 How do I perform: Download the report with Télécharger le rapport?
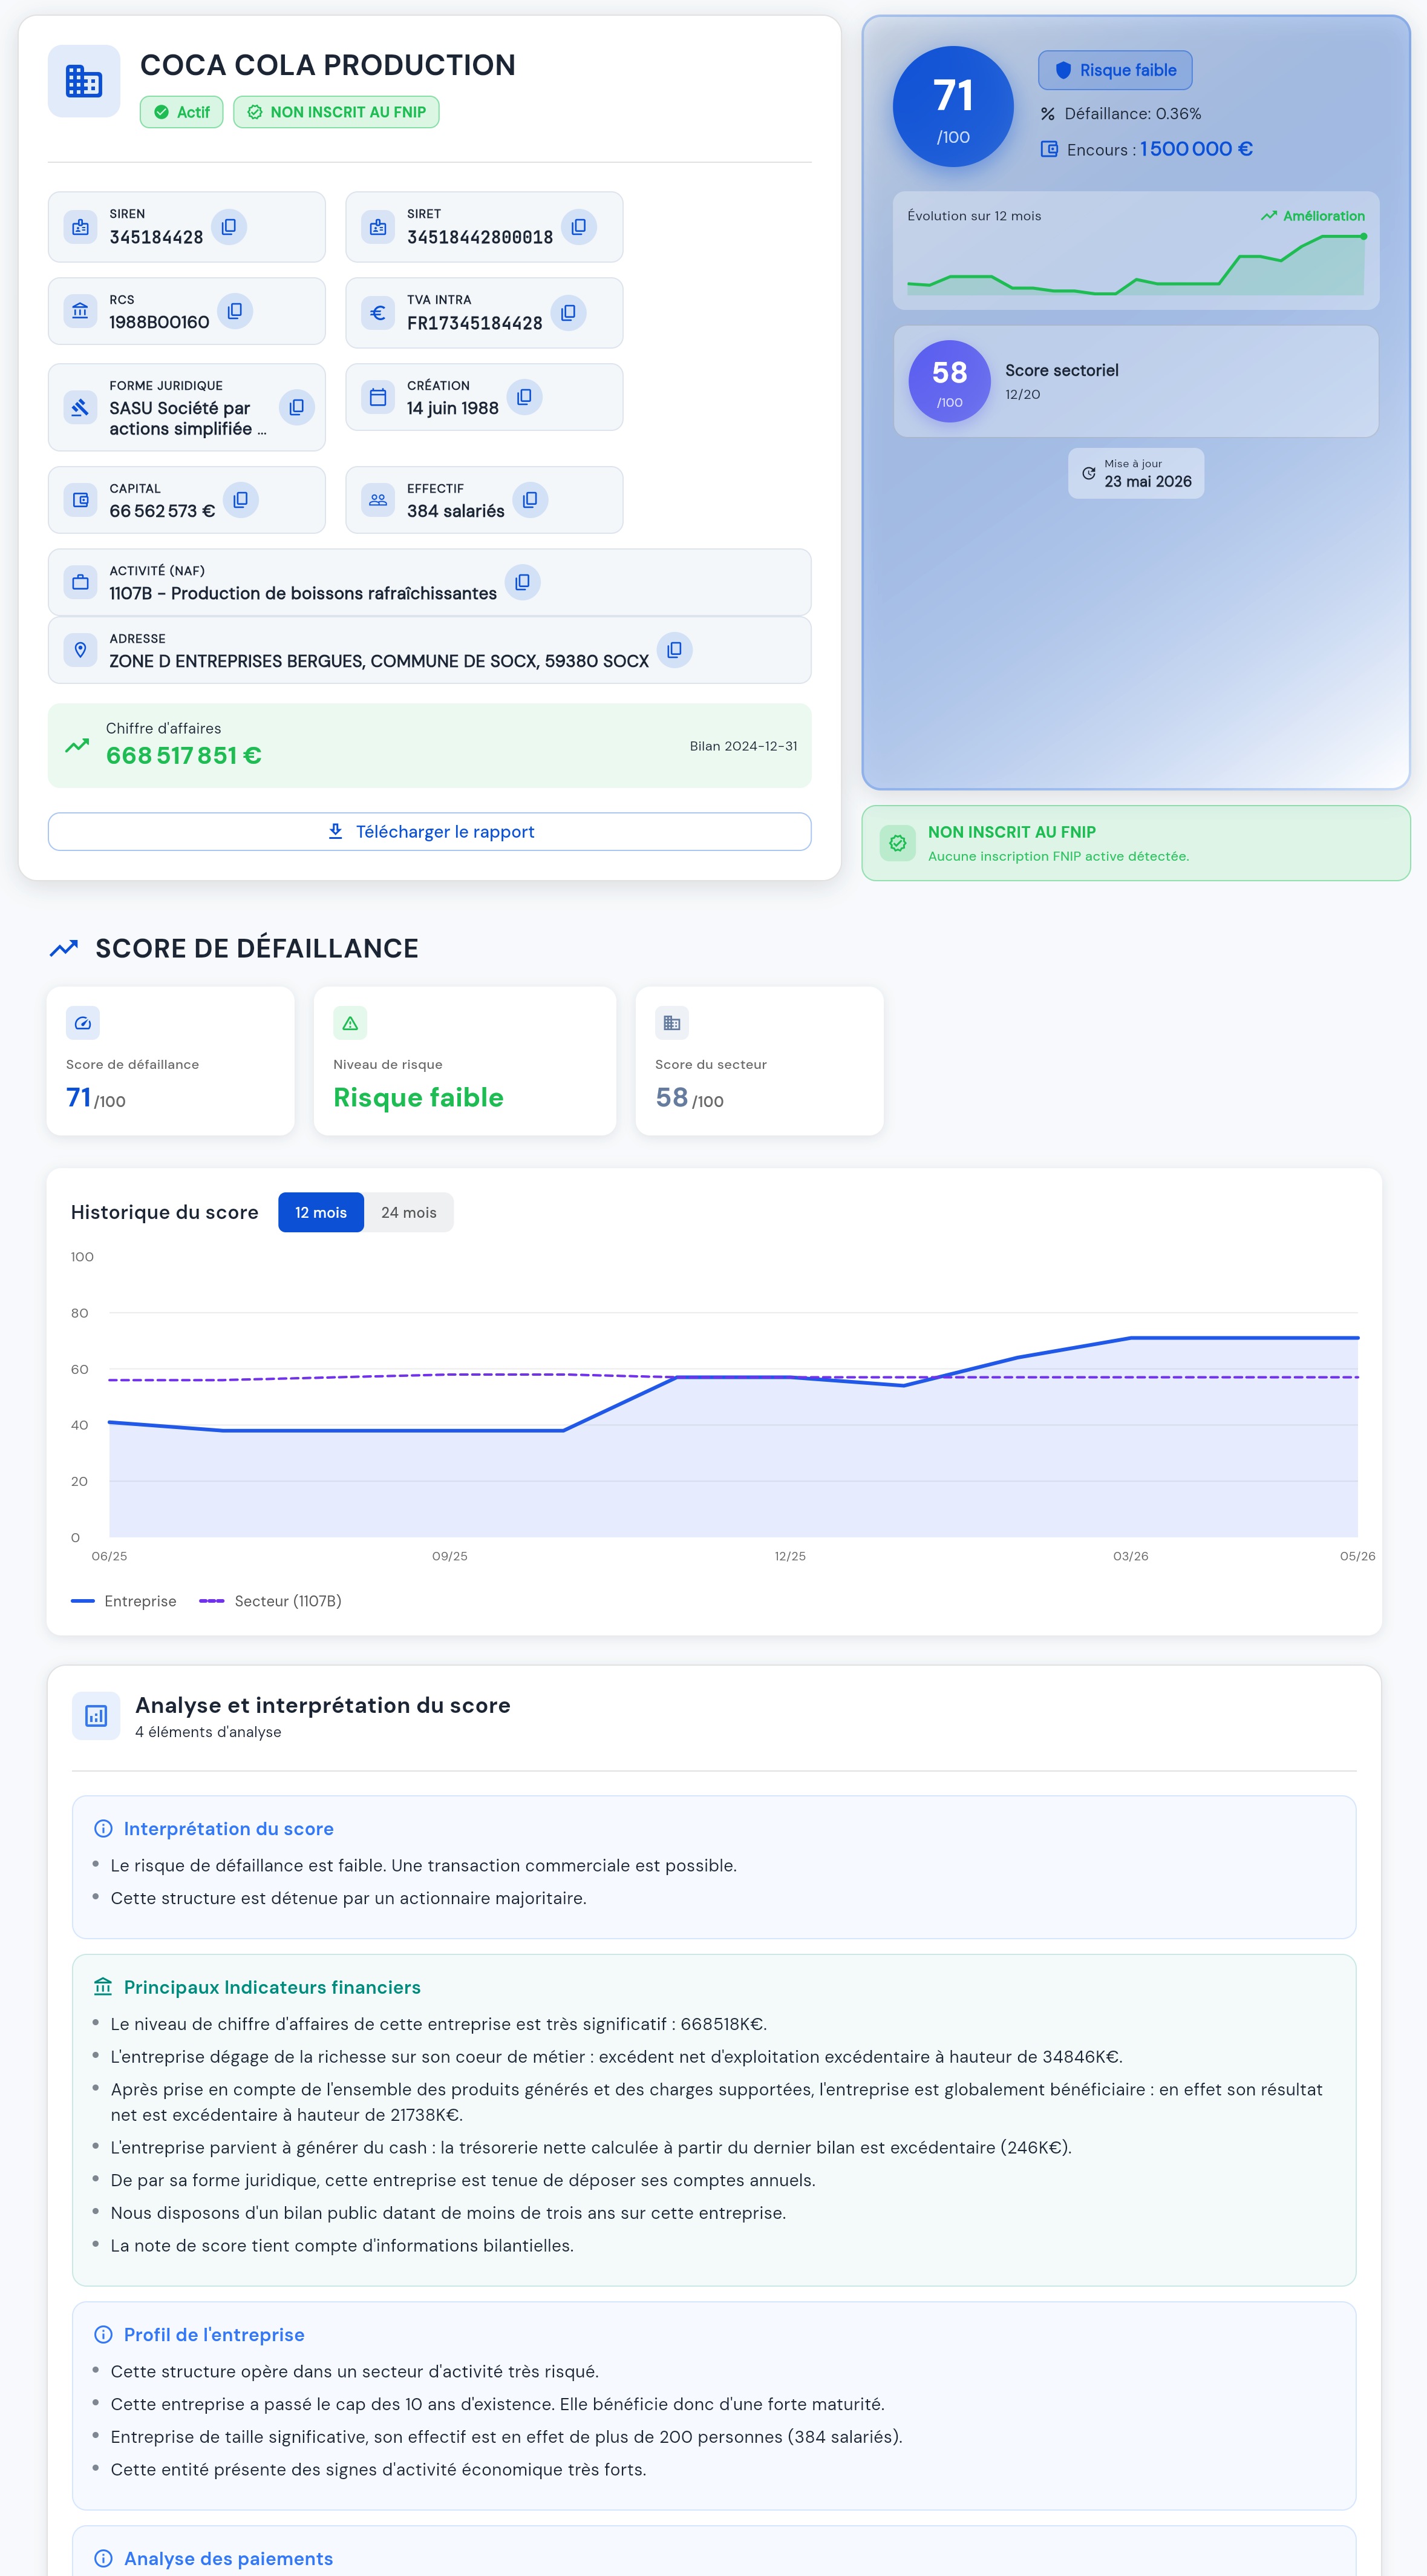point(429,831)
